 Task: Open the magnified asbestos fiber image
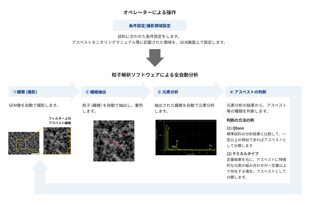(57, 141)
